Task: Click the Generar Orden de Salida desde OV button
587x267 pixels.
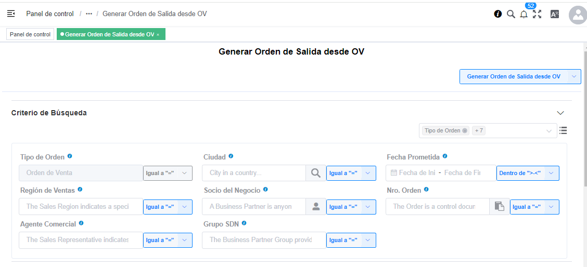Action: coord(514,76)
